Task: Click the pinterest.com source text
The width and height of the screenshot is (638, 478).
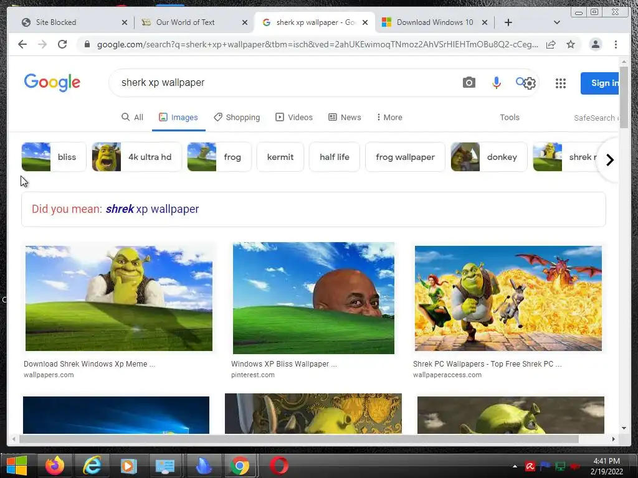Action: [253, 375]
